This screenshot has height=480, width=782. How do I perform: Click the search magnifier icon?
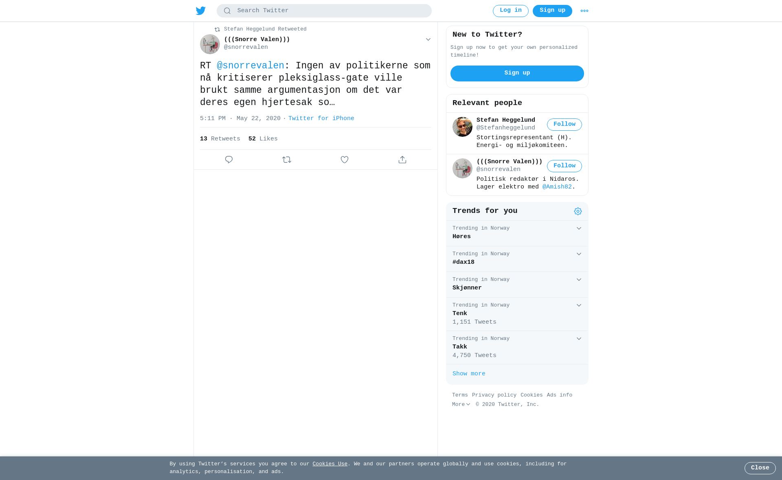tap(227, 11)
